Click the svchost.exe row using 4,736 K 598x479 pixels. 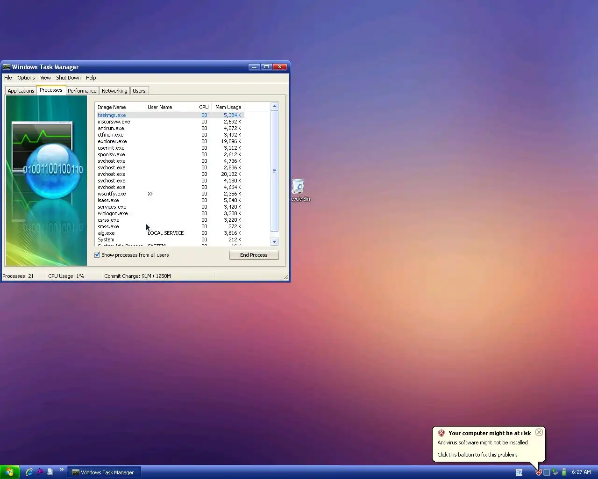pyautogui.click(x=170, y=161)
